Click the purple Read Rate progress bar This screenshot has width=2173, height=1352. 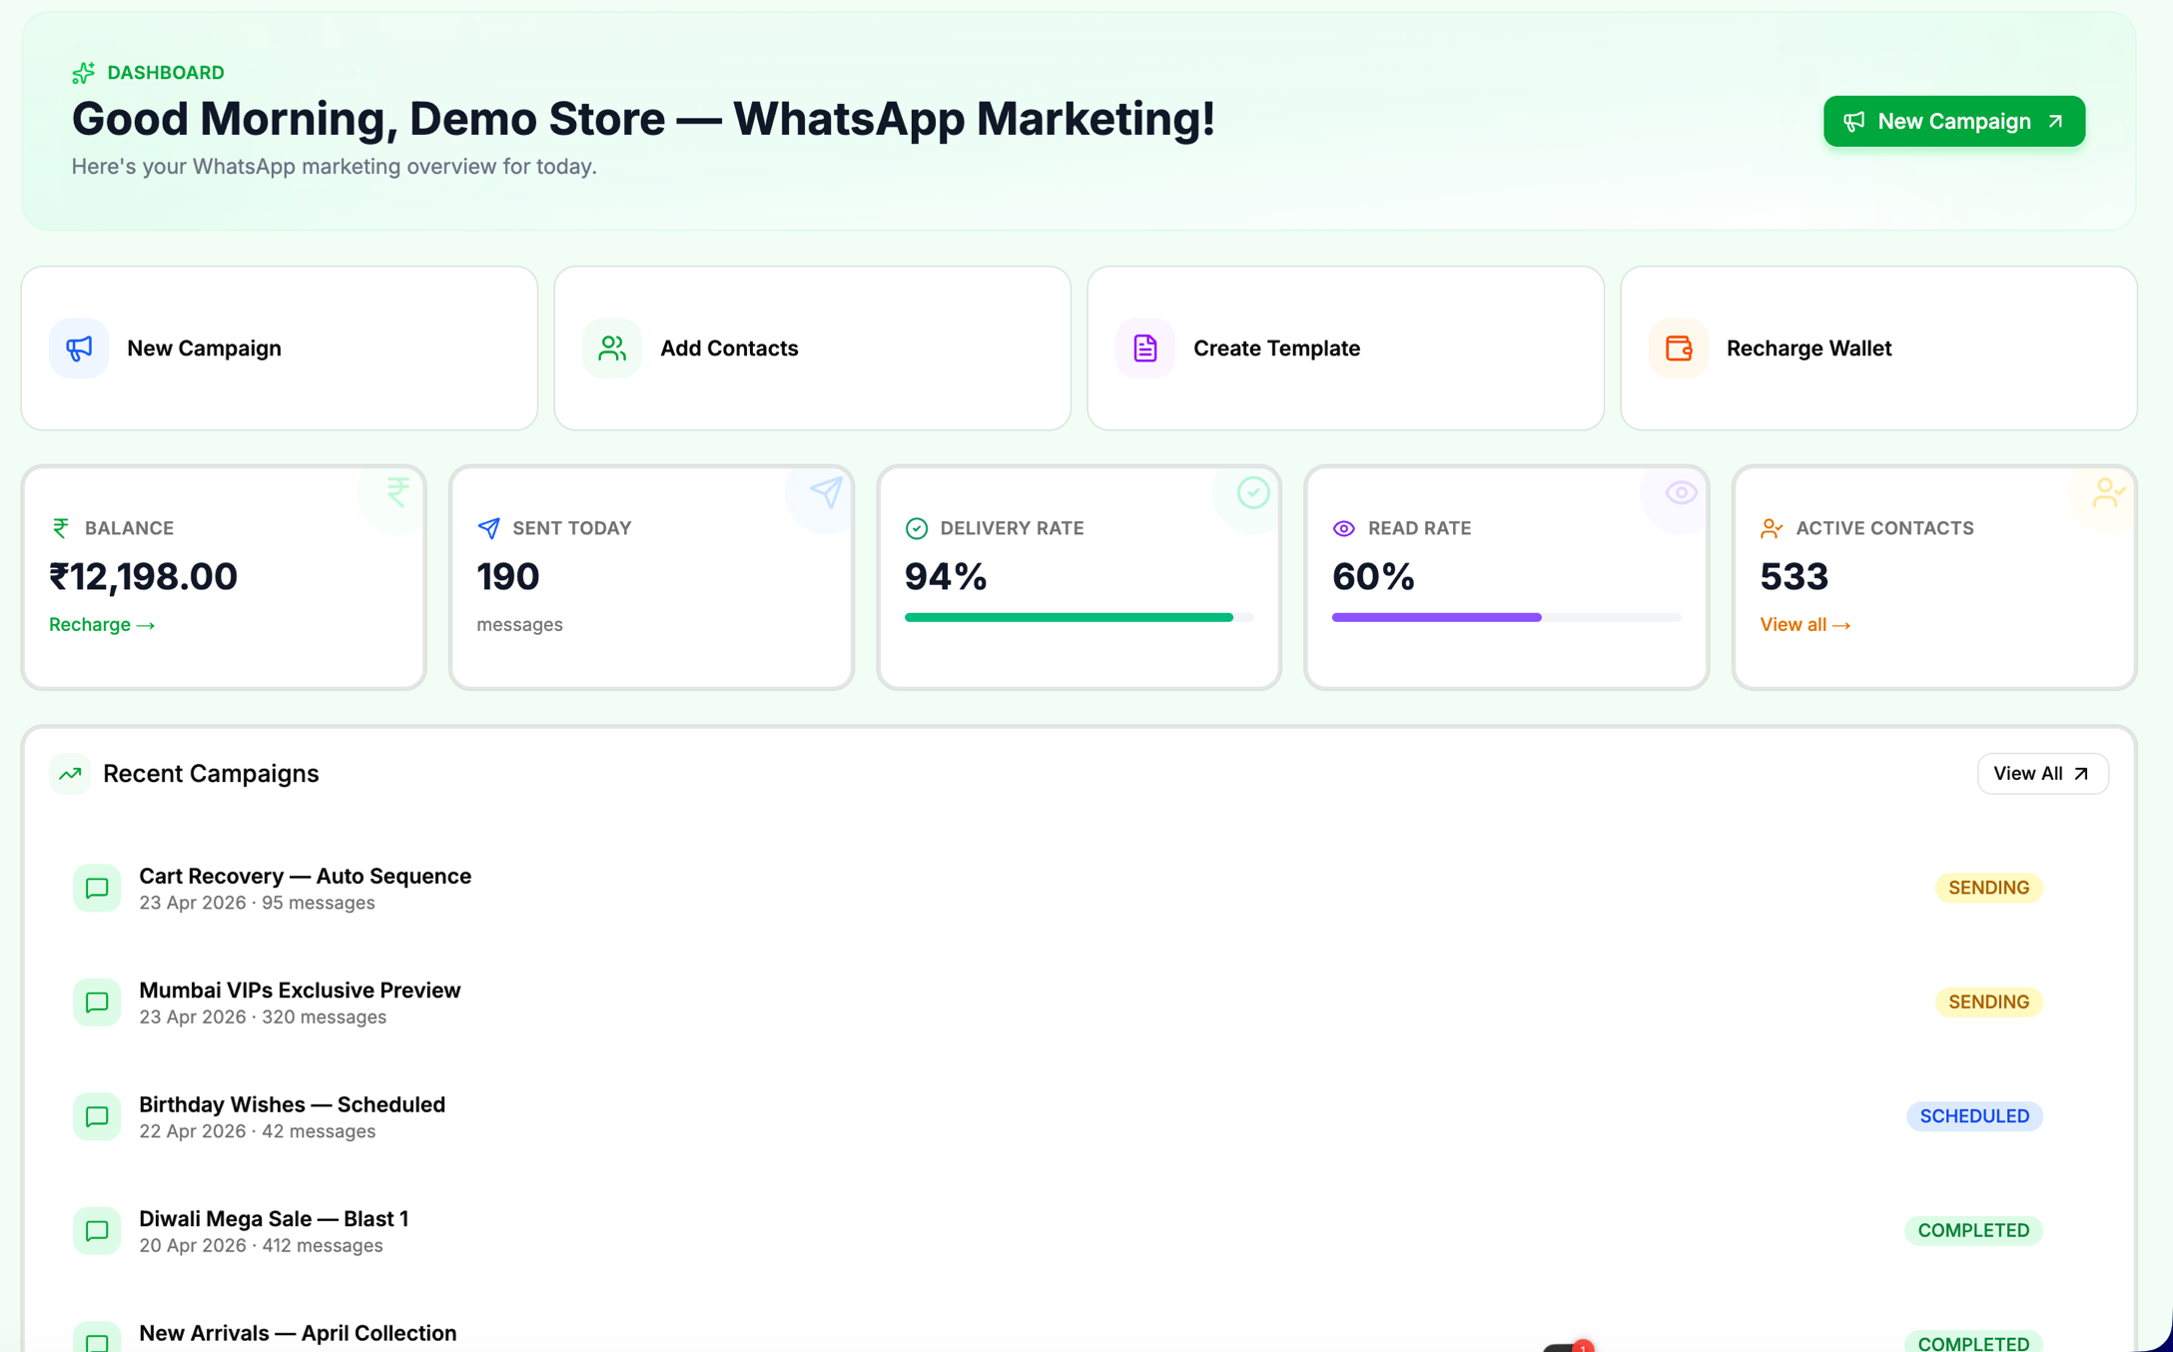(1506, 617)
